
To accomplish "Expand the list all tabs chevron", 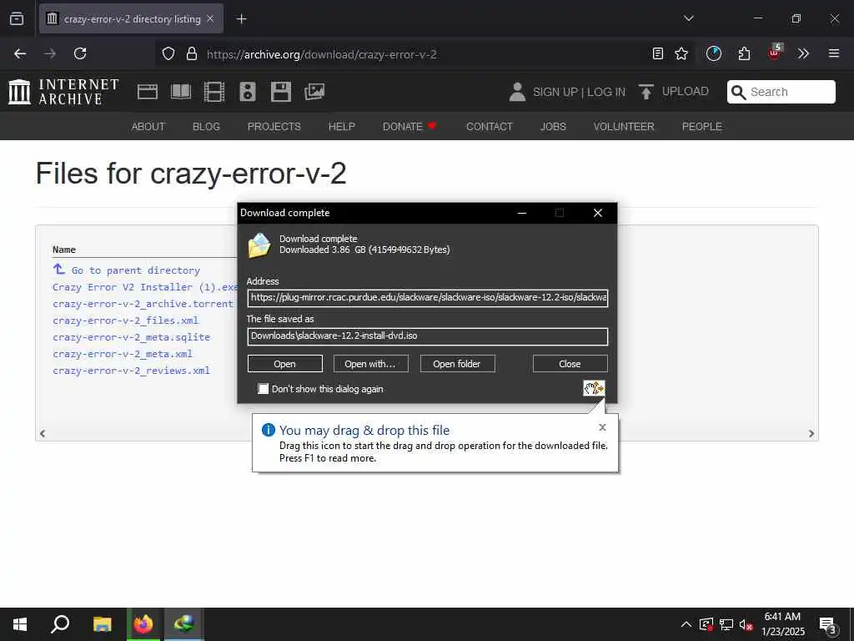I will 689,18.
